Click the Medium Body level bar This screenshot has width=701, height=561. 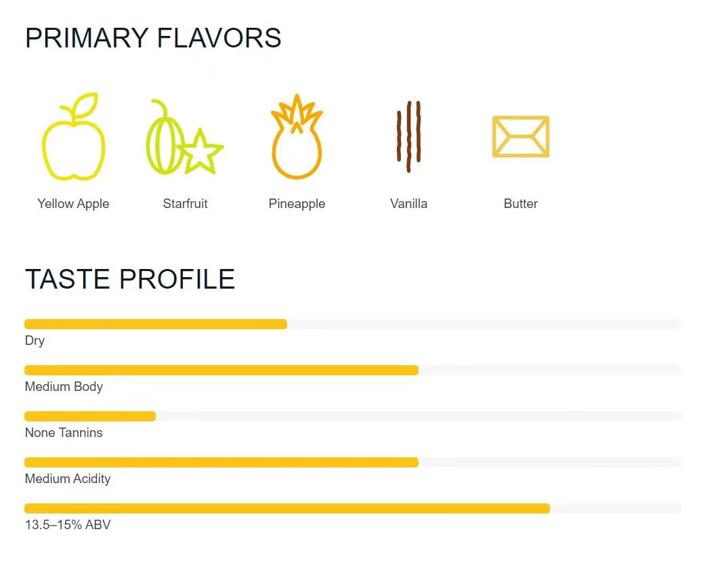pyautogui.click(x=353, y=370)
